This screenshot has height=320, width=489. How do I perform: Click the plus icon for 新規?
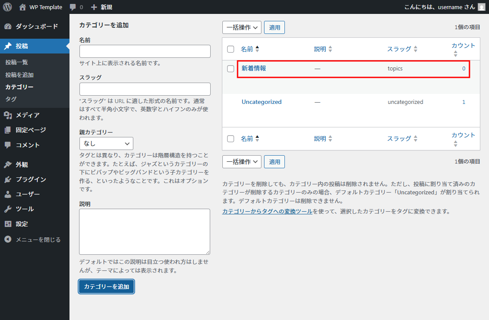94,7
